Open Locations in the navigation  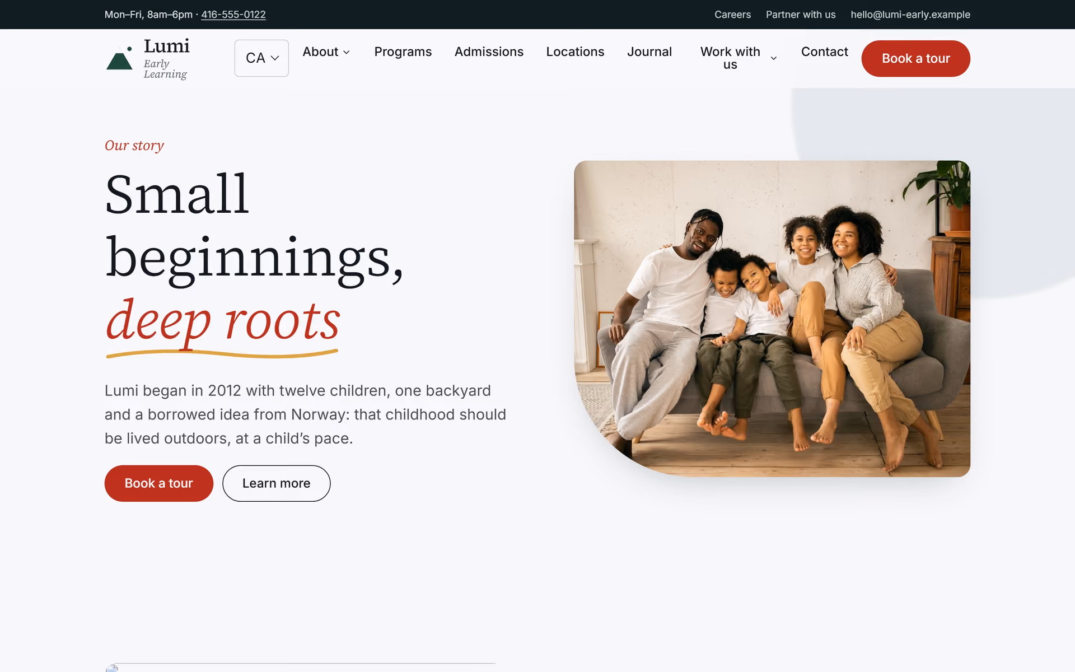(575, 52)
